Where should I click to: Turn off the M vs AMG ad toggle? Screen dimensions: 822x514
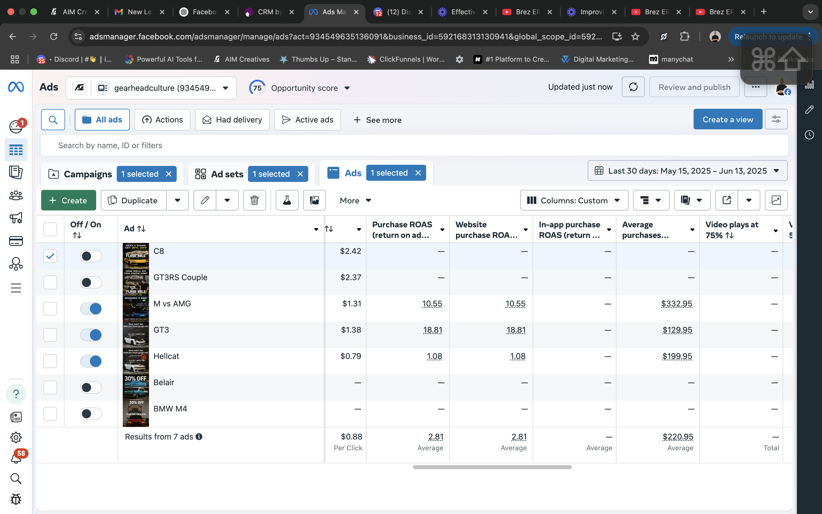tap(91, 309)
